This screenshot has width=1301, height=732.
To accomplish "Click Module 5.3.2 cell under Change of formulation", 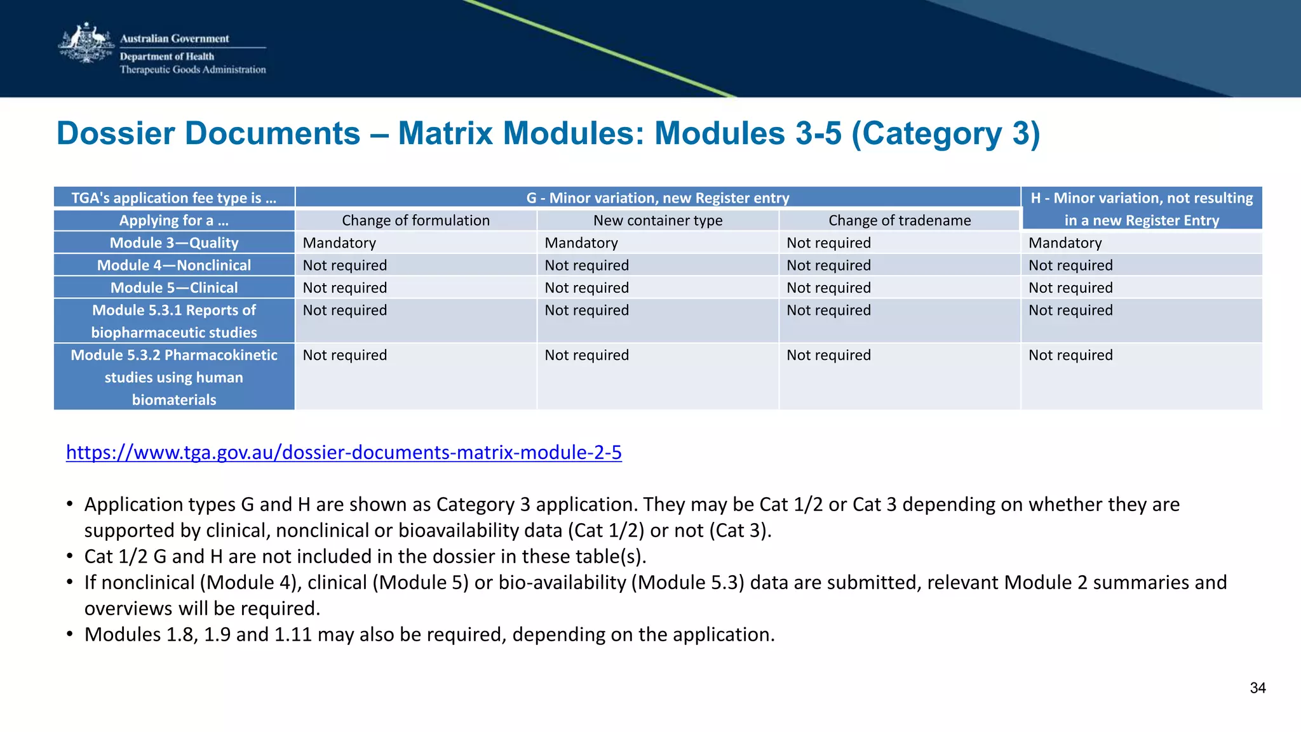I will (416, 377).
